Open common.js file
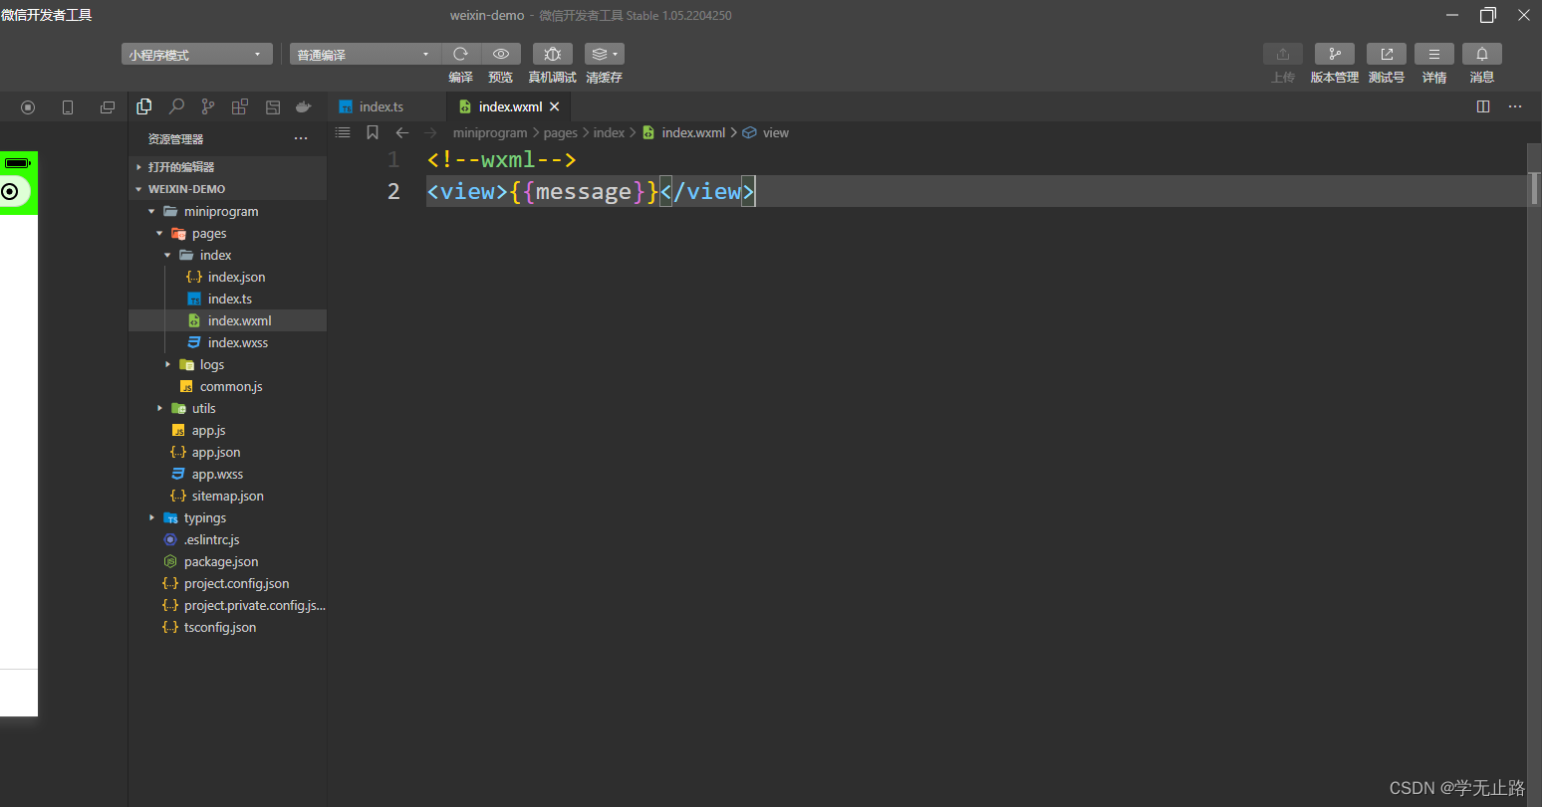Screen dimensions: 1542x807 (227, 386)
